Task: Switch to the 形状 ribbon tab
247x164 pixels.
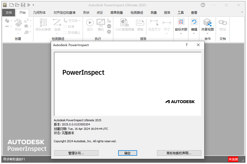Action: click(x=86, y=13)
